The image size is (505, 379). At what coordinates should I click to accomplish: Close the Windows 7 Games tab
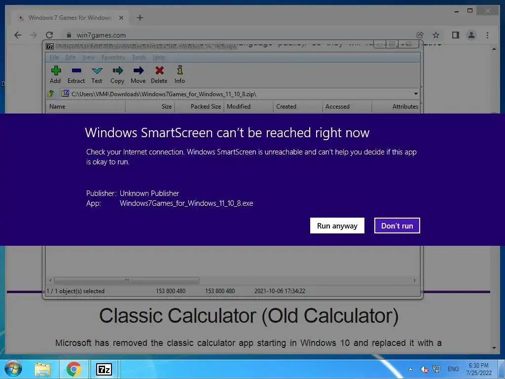(x=121, y=18)
